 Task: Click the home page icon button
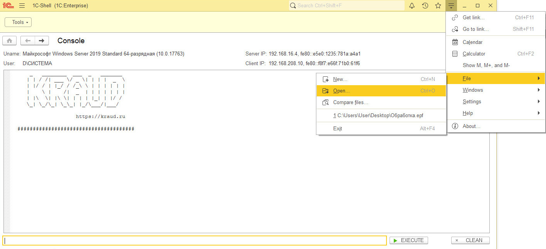pyautogui.click(x=9, y=40)
